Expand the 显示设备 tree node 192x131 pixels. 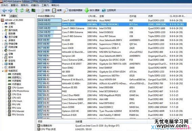[3, 37]
